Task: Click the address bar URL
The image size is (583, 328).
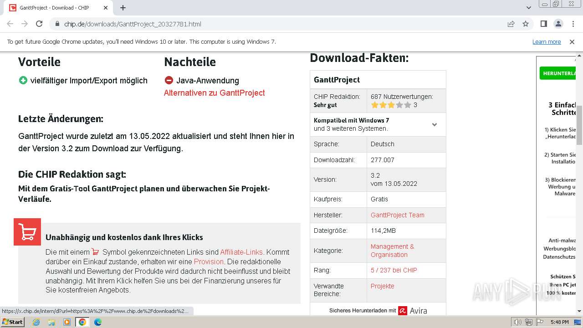Action: click(x=133, y=24)
